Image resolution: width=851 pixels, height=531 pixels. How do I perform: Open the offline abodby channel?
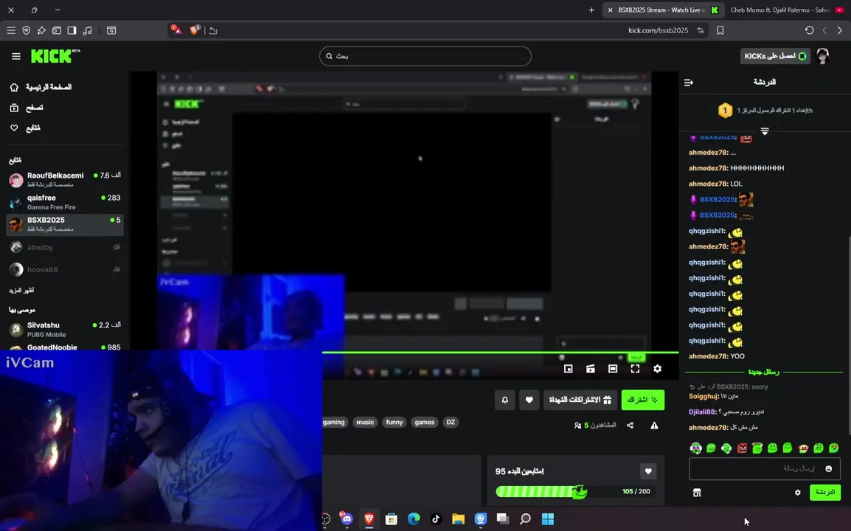[65, 247]
